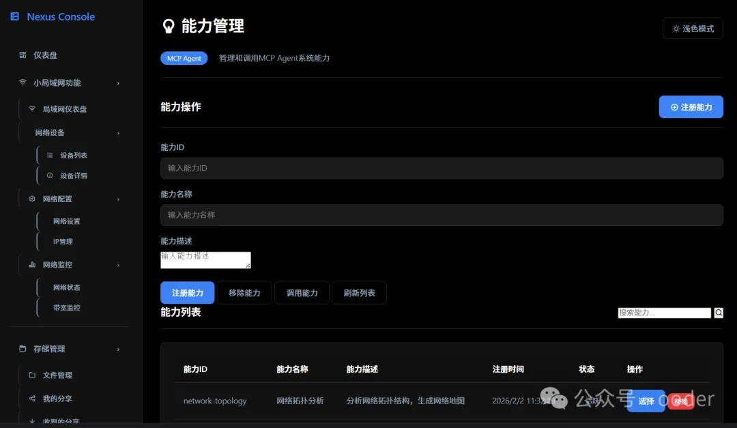Select the MCP Agent tab badge

[184, 58]
